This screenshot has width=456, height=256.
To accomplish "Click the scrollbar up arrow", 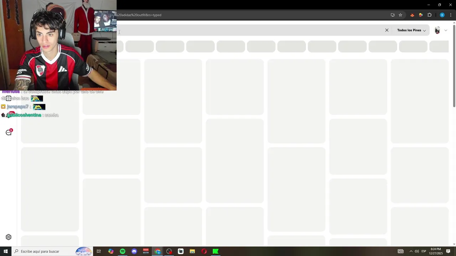I will click(x=454, y=23).
